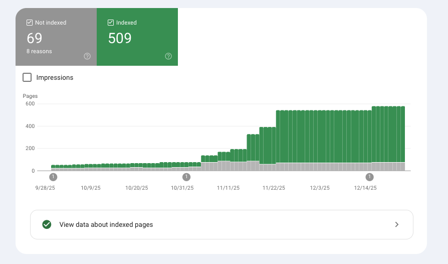The height and width of the screenshot is (264, 448).
Task: Click the 400 y-axis label
Action: point(30,126)
